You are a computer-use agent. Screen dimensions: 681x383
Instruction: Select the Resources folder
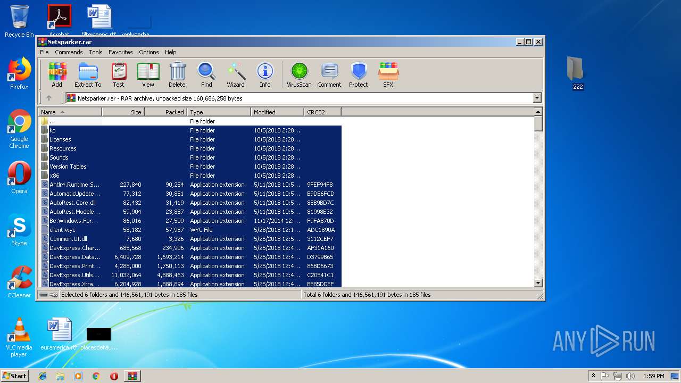click(x=190, y=148)
